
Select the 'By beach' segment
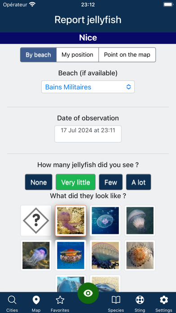pyautogui.click(x=38, y=55)
